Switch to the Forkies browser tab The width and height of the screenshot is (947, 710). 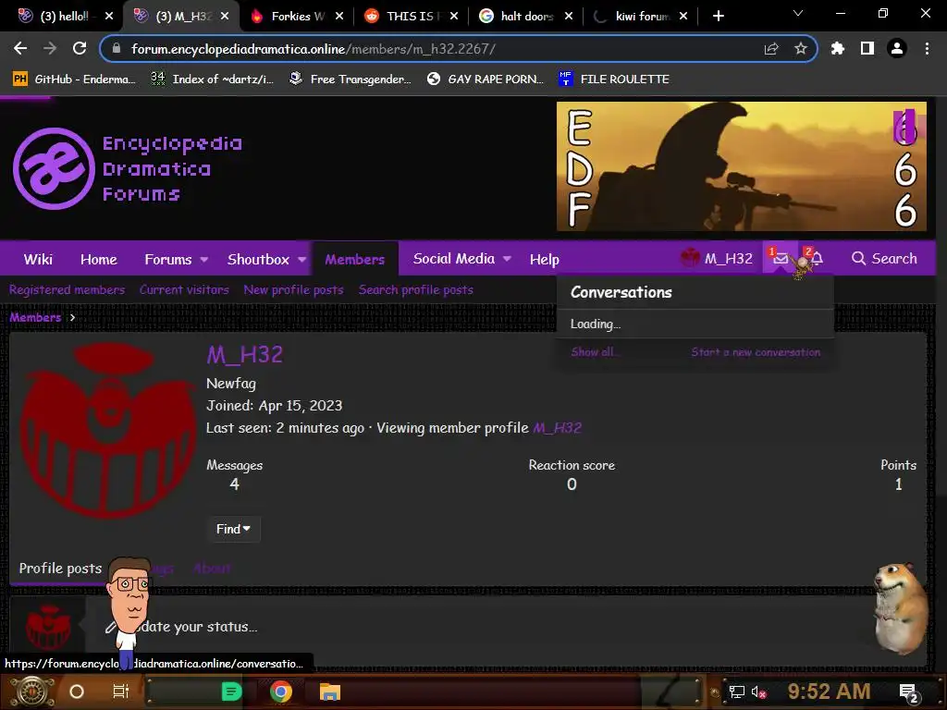click(x=297, y=16)
